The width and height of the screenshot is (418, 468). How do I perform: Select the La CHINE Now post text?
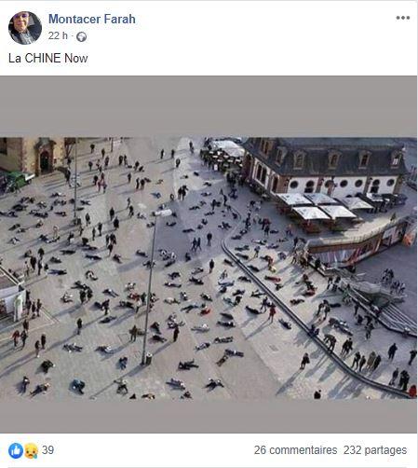pos(48,58)
